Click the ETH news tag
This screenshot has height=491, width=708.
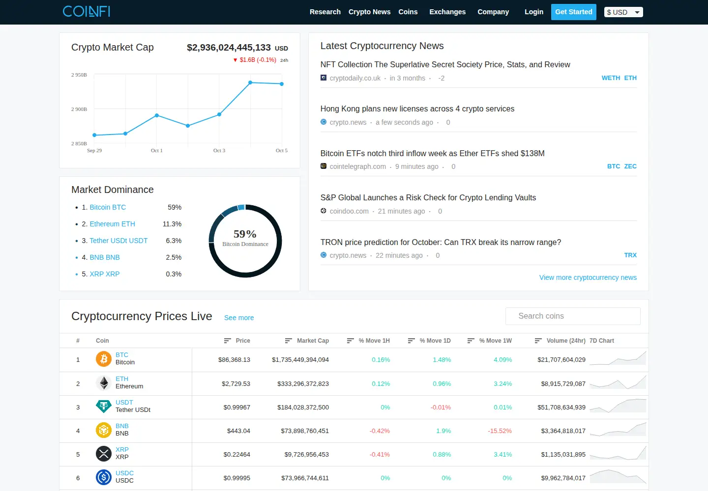pos(630,78)
